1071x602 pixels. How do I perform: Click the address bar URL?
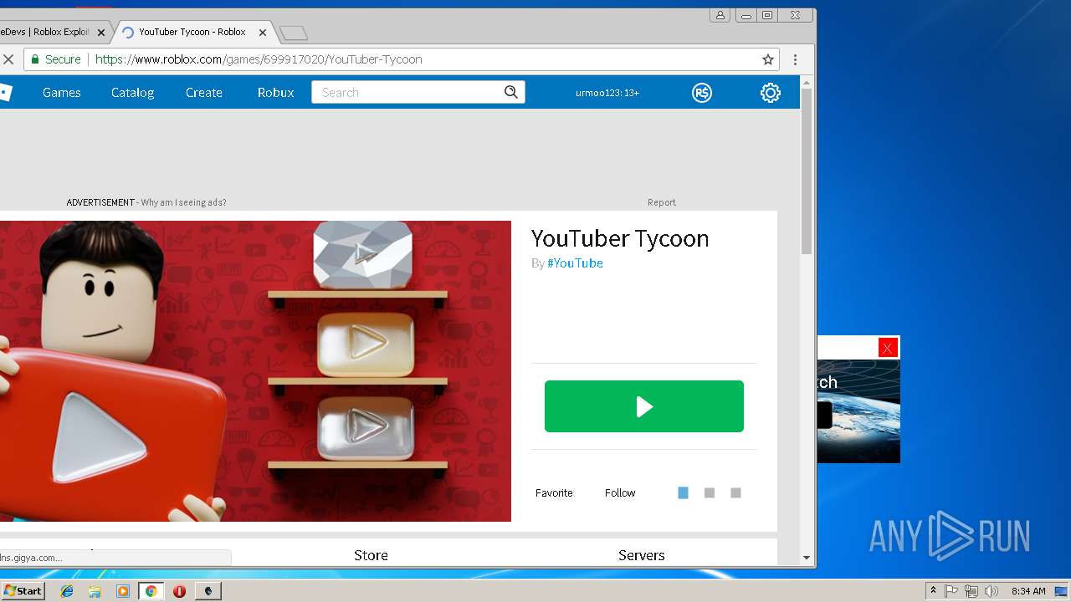[259, 59]
